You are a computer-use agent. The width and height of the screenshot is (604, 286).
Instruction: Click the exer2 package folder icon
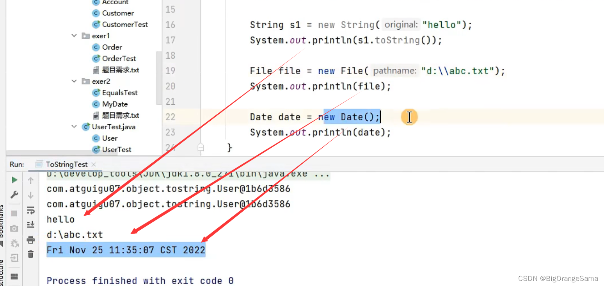86,81
